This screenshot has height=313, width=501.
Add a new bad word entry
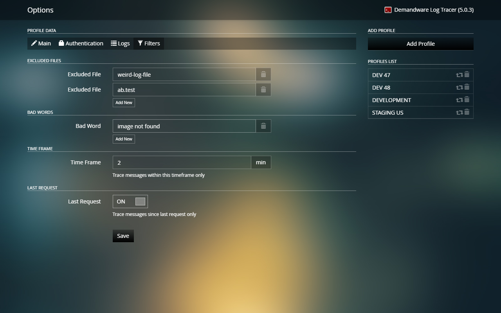[124, 139]
